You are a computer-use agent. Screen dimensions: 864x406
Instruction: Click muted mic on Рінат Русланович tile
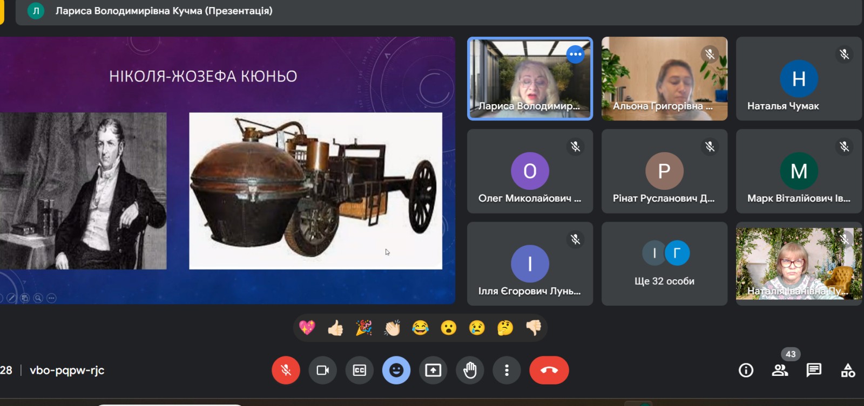(x=710, y=147)
